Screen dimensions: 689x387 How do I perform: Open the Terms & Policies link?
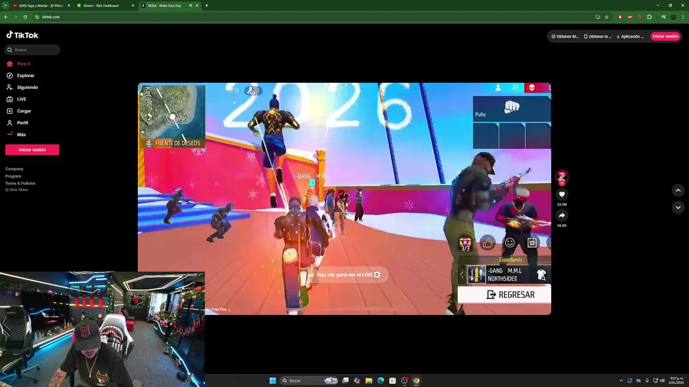coord(20,183)
